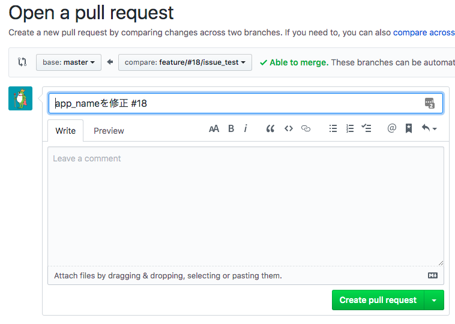Follow the compare across forks link
The image size is (455, 324).
click(424, 32)
